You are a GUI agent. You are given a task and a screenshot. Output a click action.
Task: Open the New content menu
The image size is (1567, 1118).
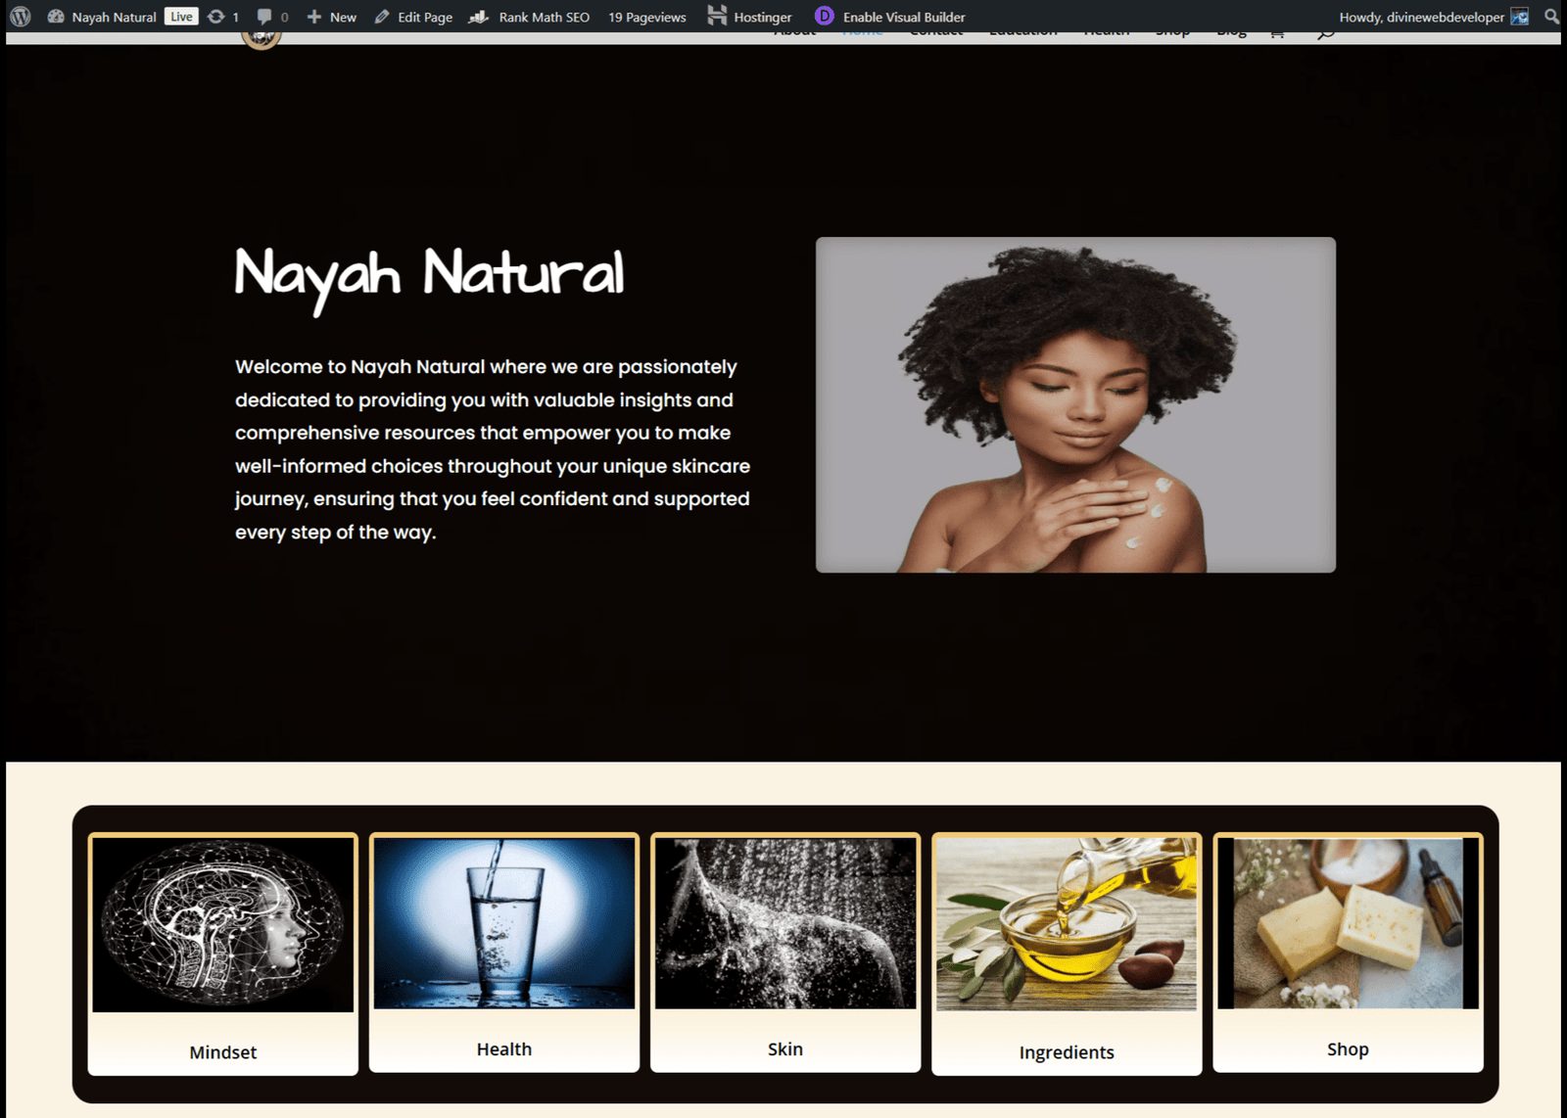coord(331,17)
